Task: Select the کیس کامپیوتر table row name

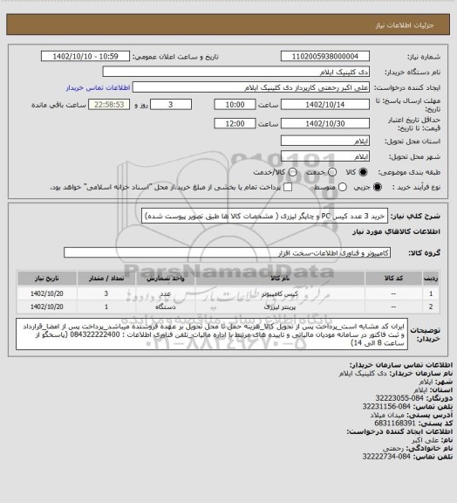Action: point(280,293)
